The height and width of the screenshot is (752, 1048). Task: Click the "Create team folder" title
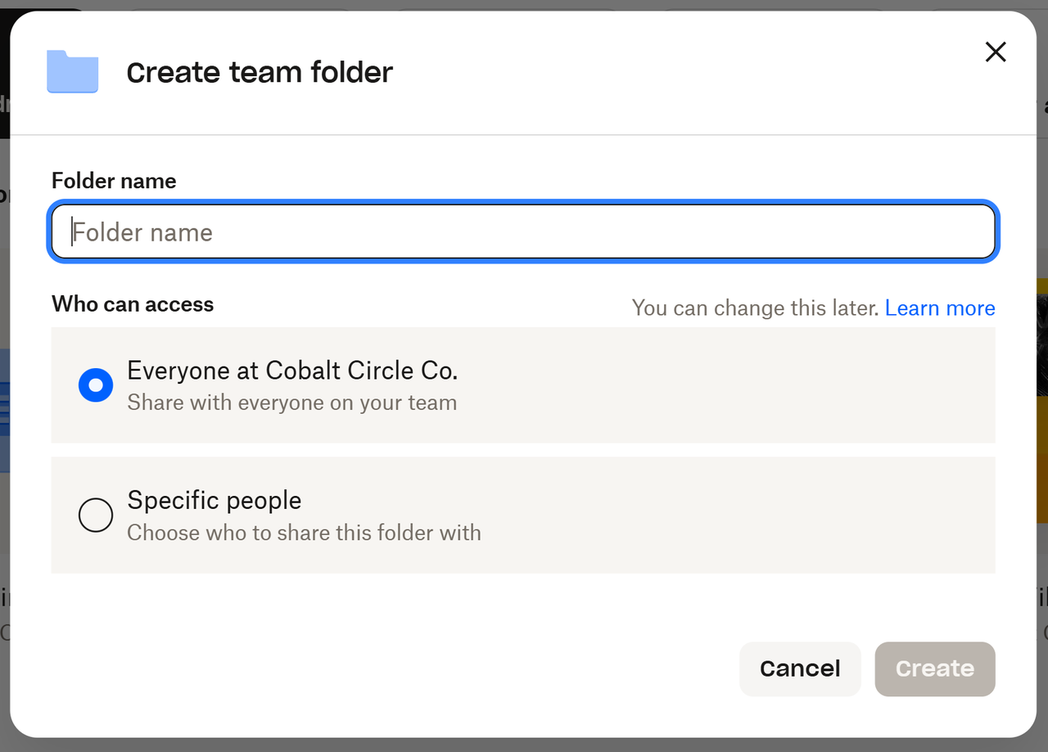[x=260, y=72]
